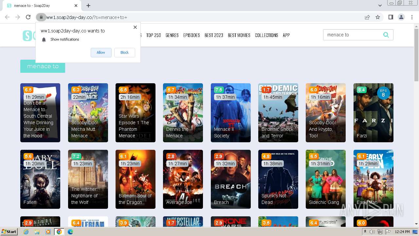Open a new browser tab
The height and width of the screenshot is (236, 419).
click(88, 6)
